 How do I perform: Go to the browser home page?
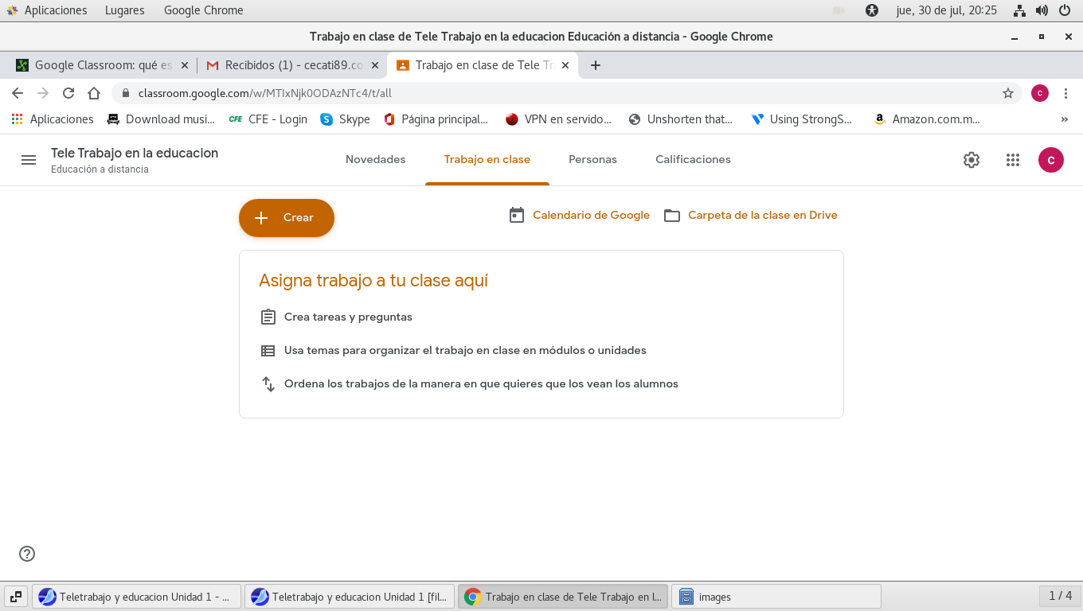[94, 93]
